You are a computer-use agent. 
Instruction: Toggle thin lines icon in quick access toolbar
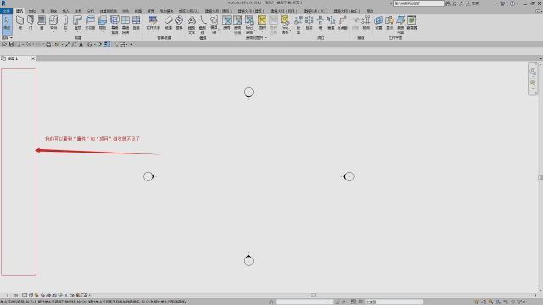tap(107, 44)
